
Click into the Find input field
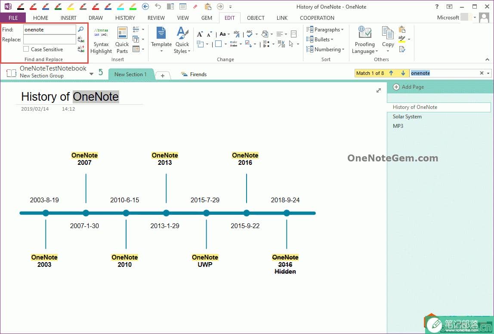(49, 30)
